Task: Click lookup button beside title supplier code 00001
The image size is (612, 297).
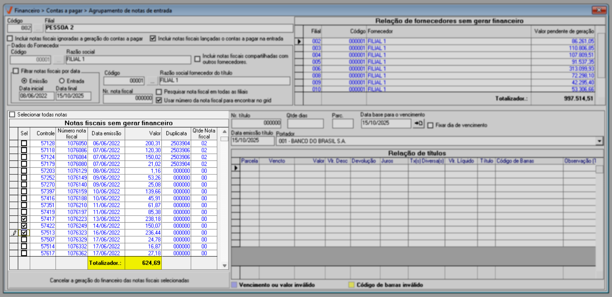Action: pyautogui.click(x=152, y=81)
